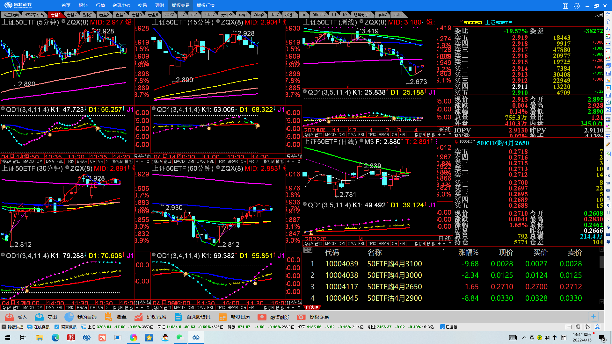Open the settings gear in title bar
Screen dimensions: 612x344
point(577,5)
